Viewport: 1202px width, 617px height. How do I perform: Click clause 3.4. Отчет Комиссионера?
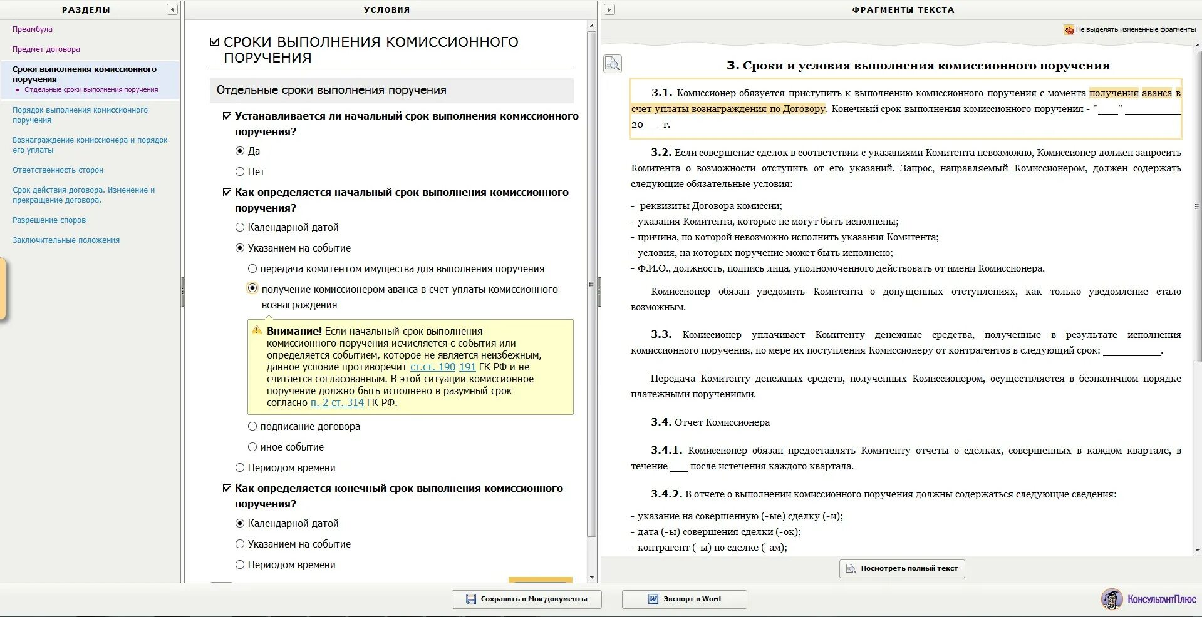tap(710, 422)
